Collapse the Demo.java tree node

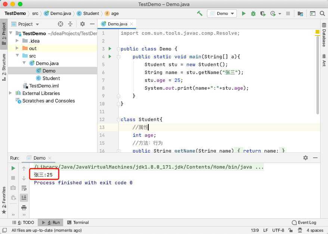point(24,63)
